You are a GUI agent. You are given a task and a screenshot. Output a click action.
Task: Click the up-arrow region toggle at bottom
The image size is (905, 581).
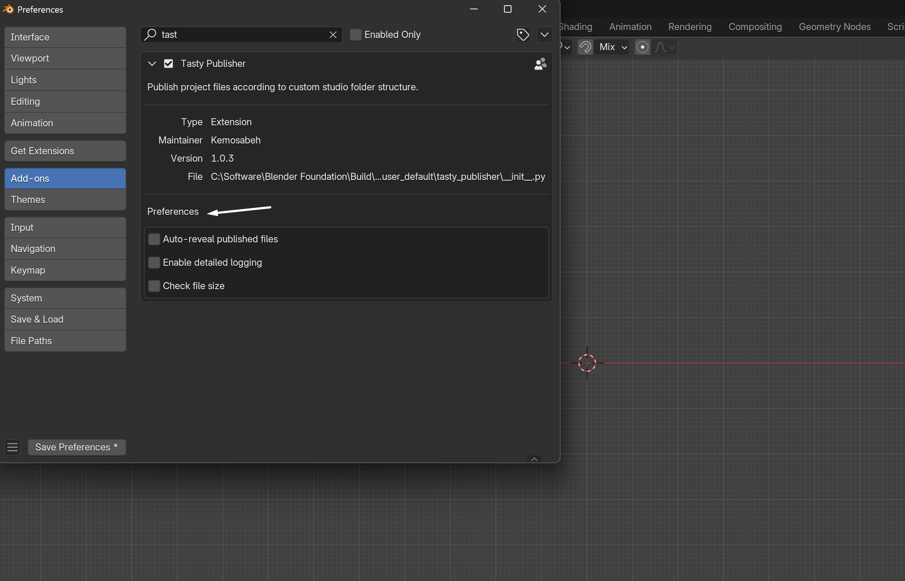534,459
